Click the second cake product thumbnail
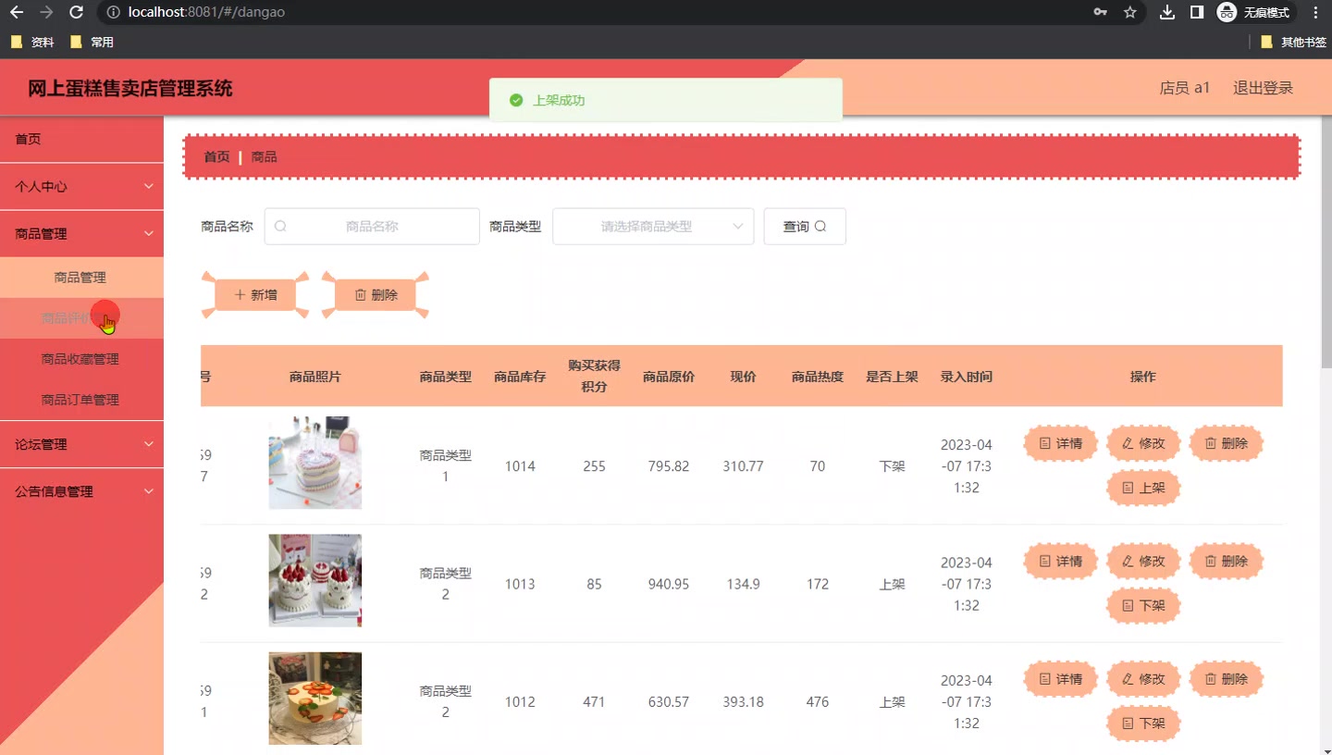This screenshot has height=755, width=1332. pyautogui.click(x=314, y=580)
